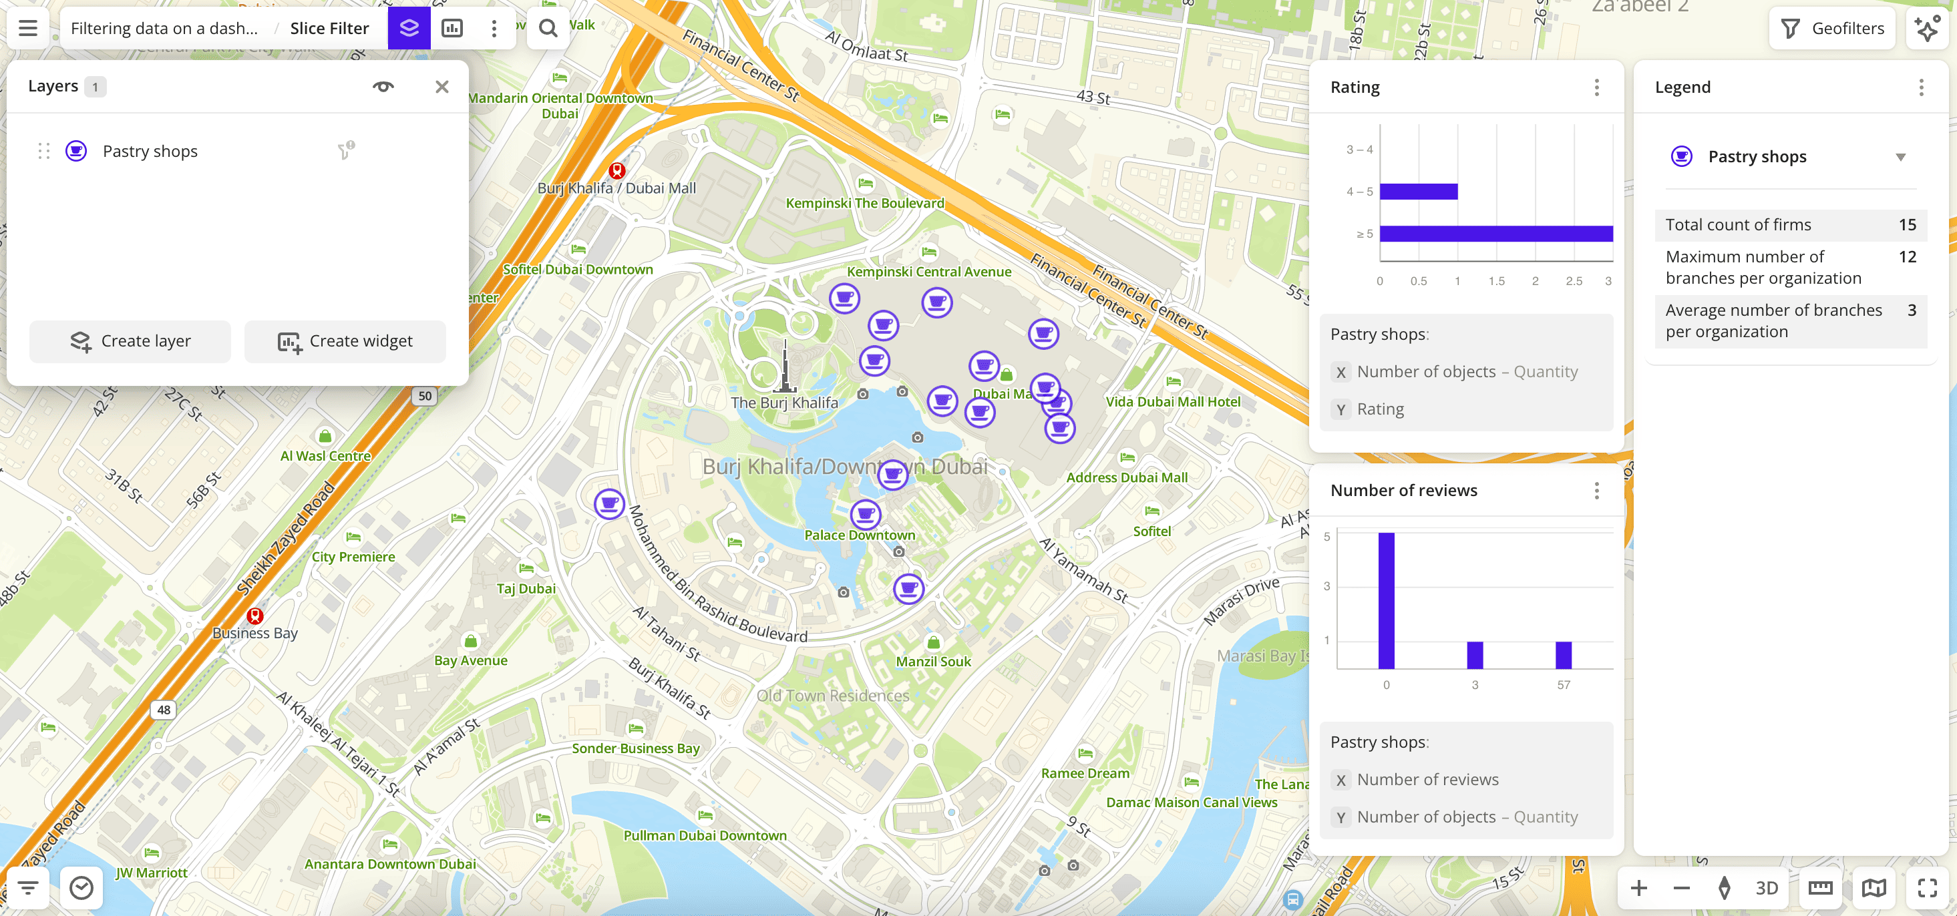The width and height of the screenshot is (1957, 916).
Task: Click the Layers panel toolbar icon
Action: tap(409, 28)
